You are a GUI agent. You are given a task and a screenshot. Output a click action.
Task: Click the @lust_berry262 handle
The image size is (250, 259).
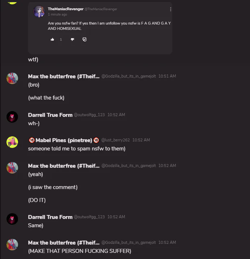point(115,140)
